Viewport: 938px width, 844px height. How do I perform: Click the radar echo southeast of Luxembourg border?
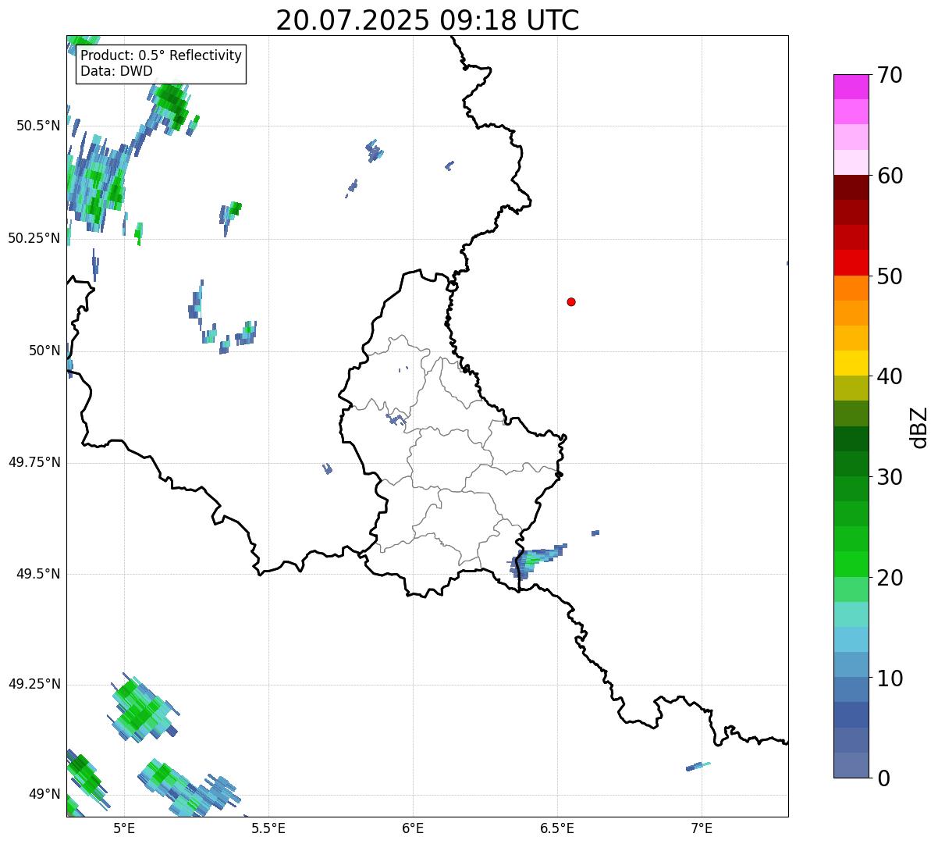(537, 560)
